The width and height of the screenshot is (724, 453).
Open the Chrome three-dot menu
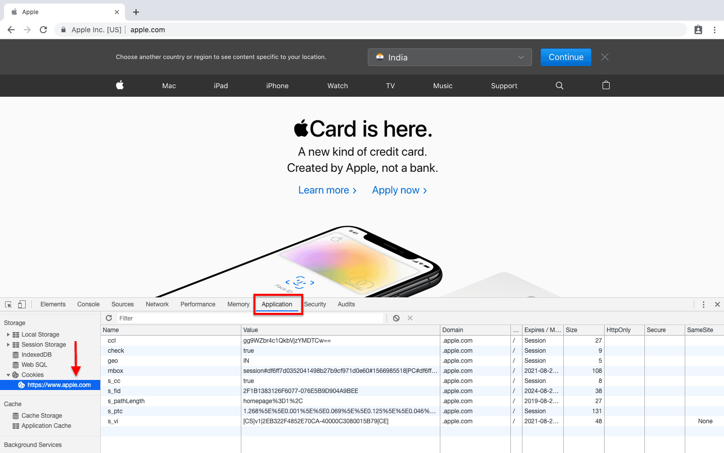click(714, 30)
